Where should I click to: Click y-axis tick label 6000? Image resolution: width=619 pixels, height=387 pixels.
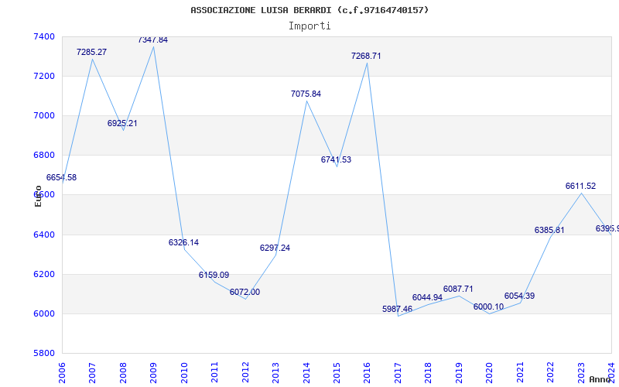tap(44, 314)
